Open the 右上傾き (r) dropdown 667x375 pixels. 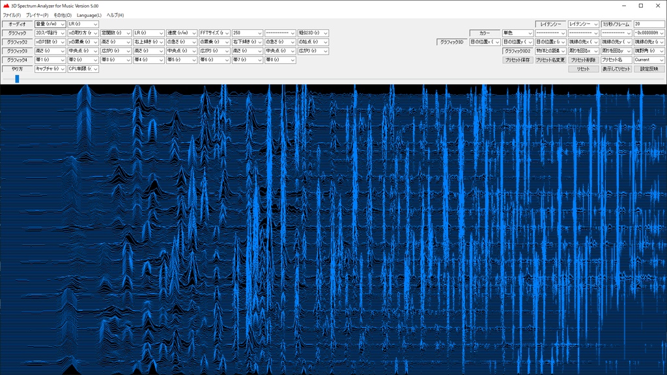pyautogui.click(x=149, y=42)
